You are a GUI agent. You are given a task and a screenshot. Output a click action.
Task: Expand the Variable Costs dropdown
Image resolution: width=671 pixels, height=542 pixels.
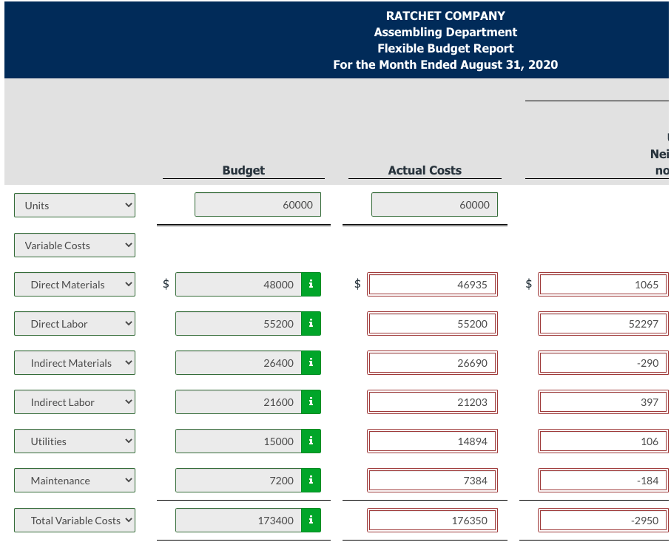point(74,245)
